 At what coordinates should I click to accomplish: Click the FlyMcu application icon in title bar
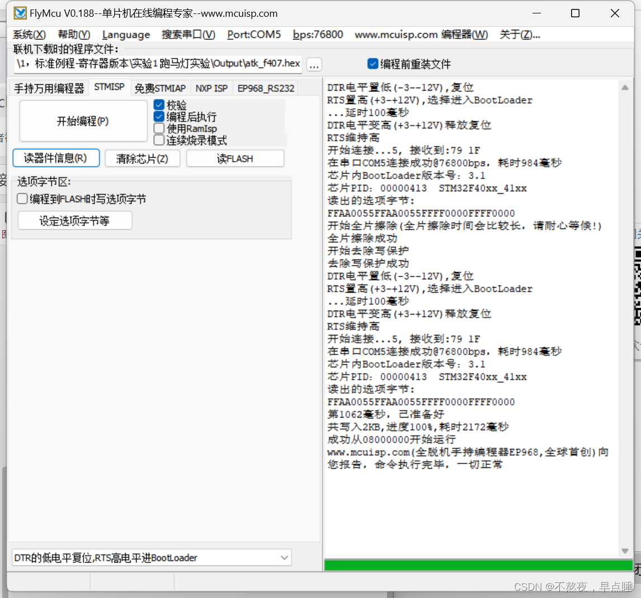[20, 13]
